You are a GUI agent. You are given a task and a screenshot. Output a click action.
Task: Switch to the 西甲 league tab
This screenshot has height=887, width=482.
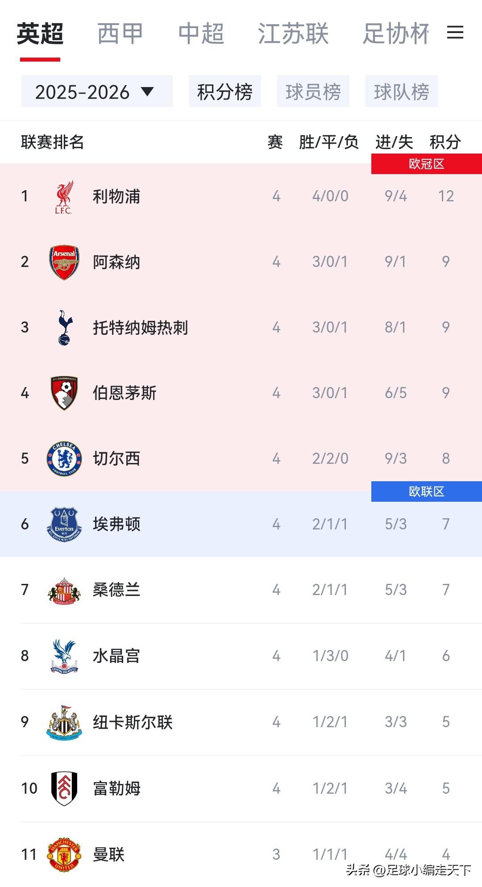[x=120, y=33]
